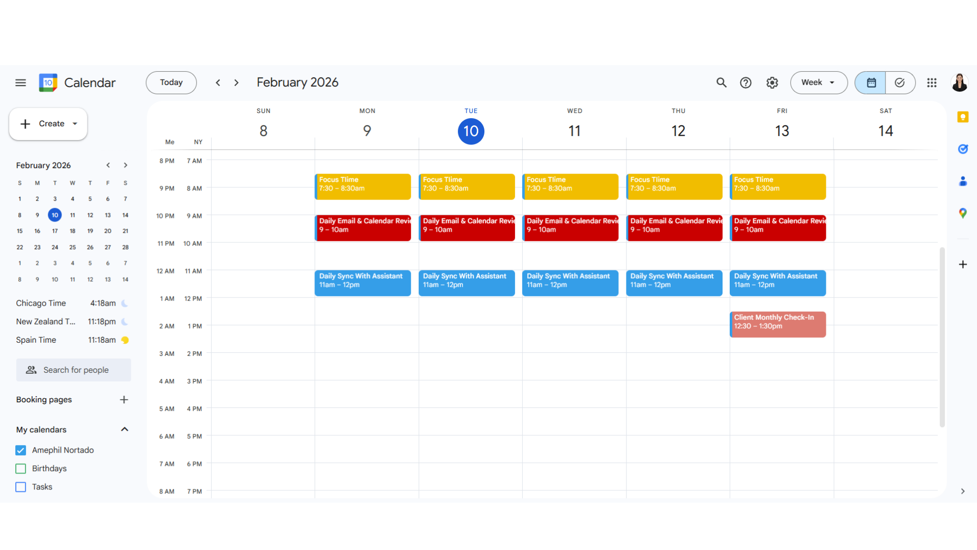This screenshot has width=977, height=550.
Task: Click the Today button
Action: click(171, 82)
